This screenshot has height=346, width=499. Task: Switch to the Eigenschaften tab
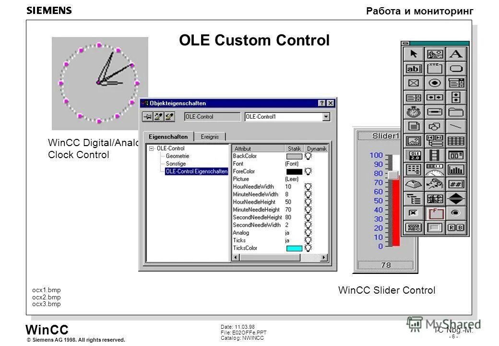click(168, 136)
